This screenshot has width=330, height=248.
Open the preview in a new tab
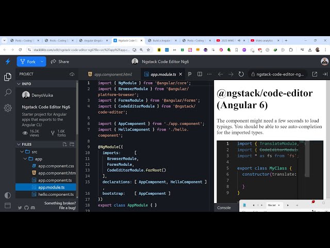(x=315, y=74)
